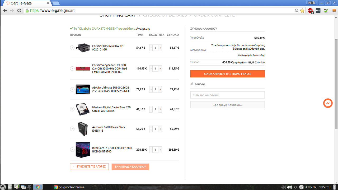Decrease quantity of Corsair CX450M
338x190 pixels.
coord(151,48)
